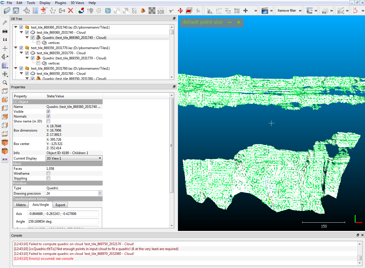Open the Current Display dropdown
The width and height of the screenshot is (365, 268).
(74, 158)
